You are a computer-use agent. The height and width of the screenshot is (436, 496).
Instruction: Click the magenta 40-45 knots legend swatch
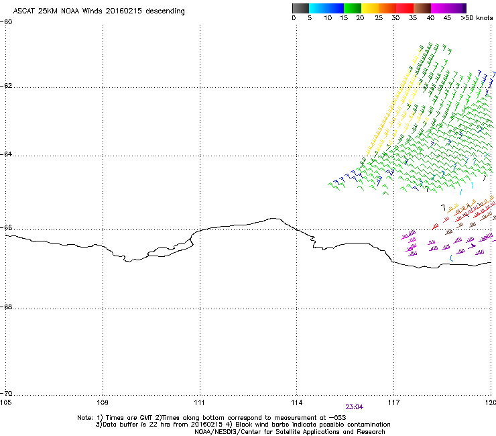(440, 8)
